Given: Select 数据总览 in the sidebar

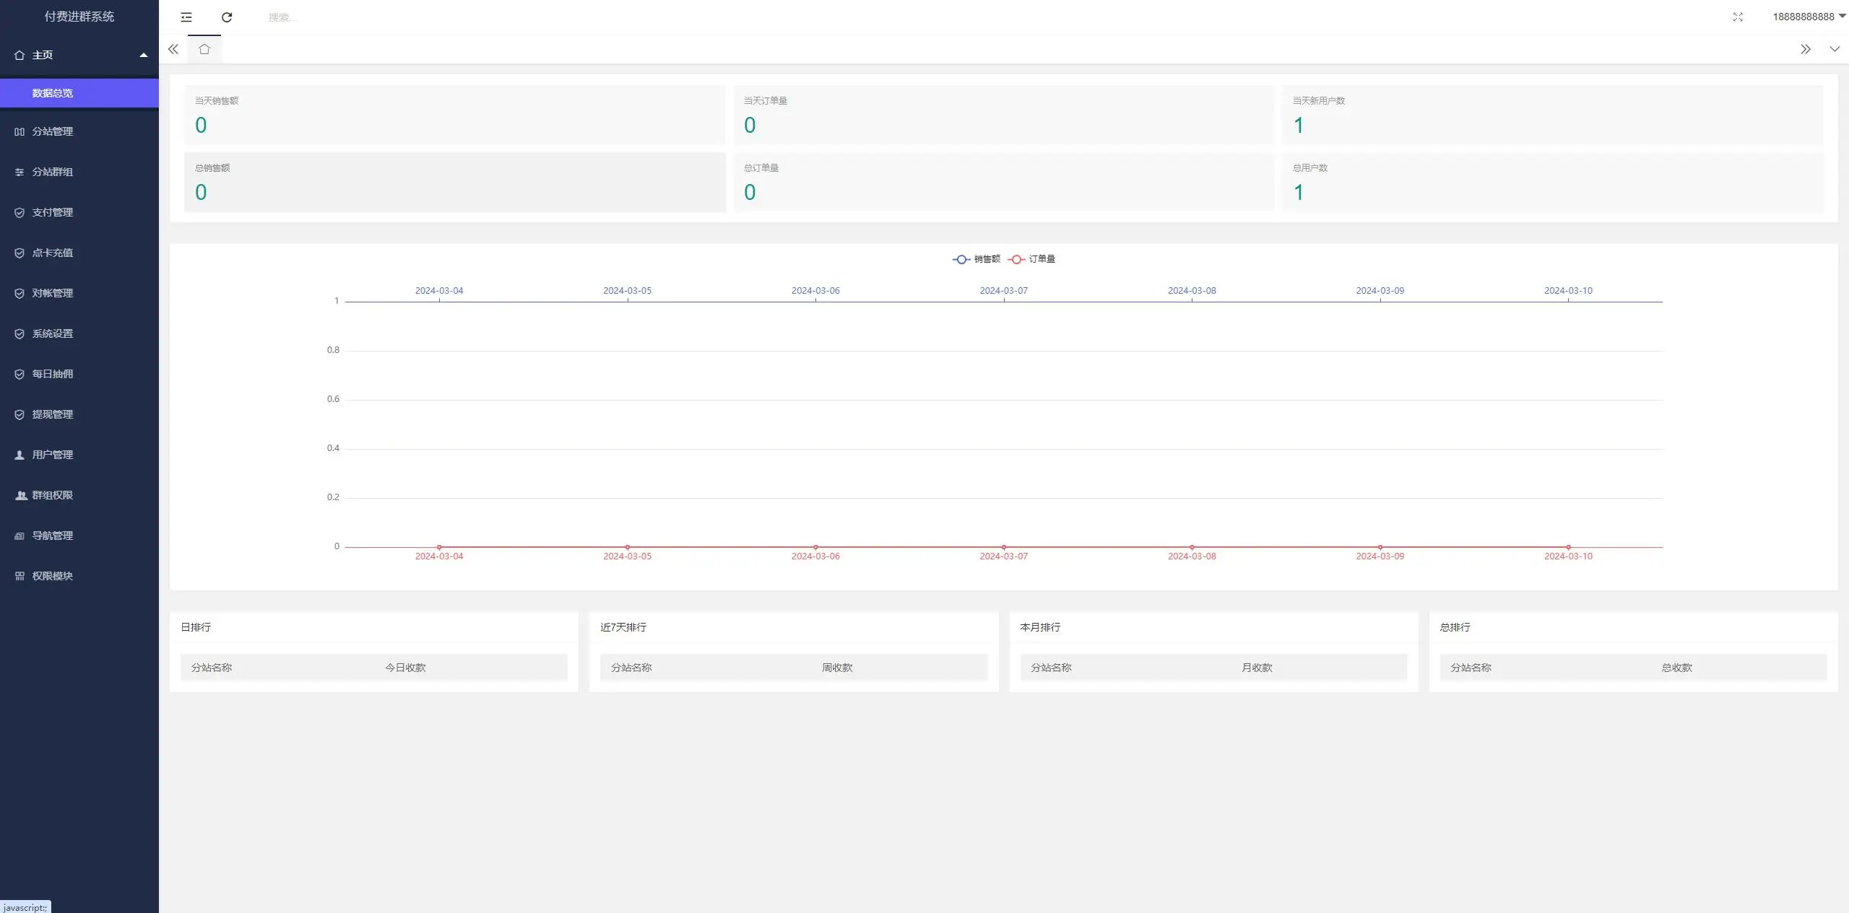Looking at the screenshot, I should [53, 93].
